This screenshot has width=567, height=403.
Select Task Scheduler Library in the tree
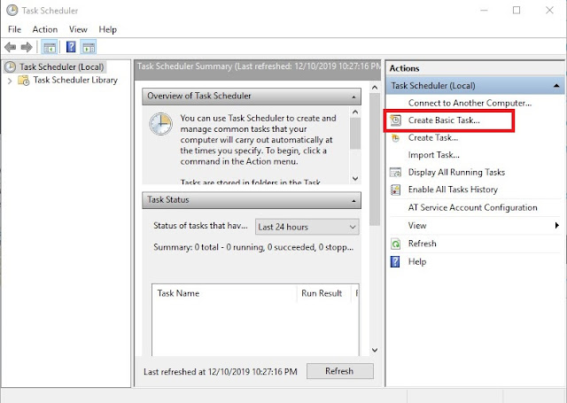(75, 80)
